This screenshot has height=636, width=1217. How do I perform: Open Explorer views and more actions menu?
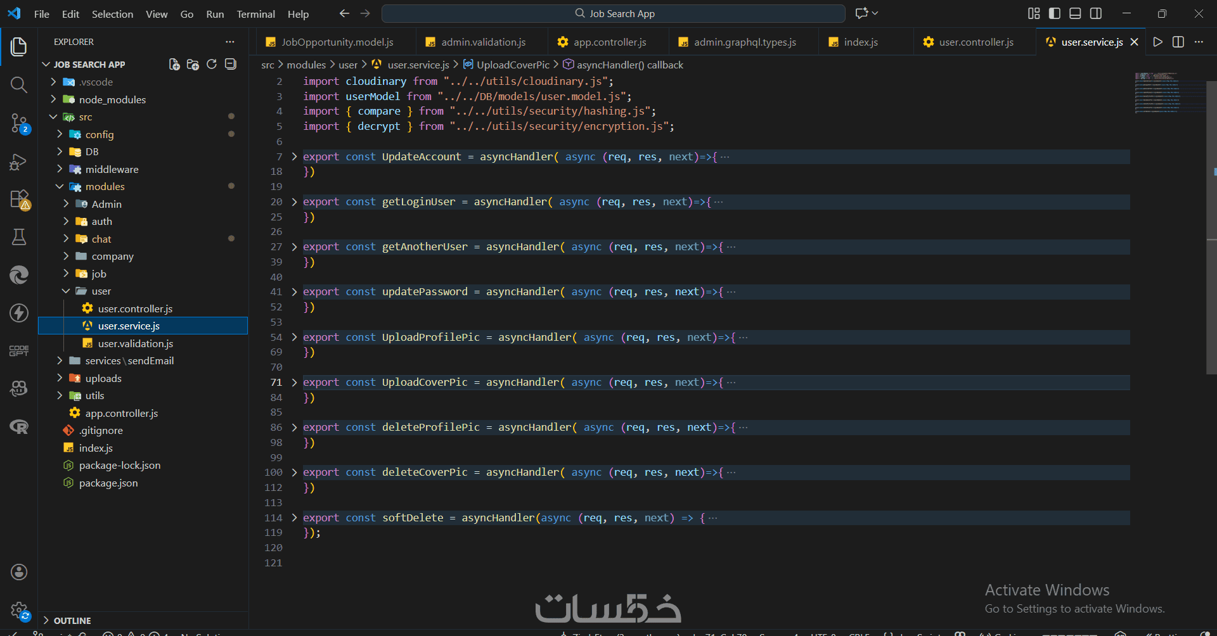pyautogui.click(x=229, y=42)
